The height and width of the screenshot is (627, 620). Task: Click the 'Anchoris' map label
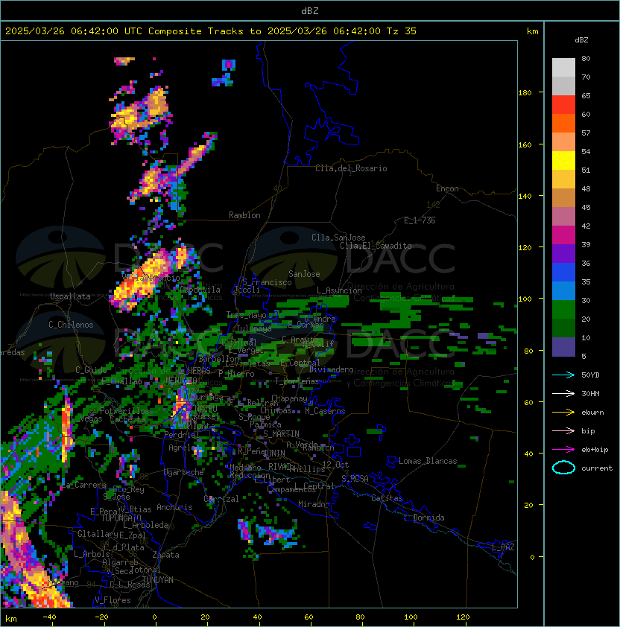(174, 507)
